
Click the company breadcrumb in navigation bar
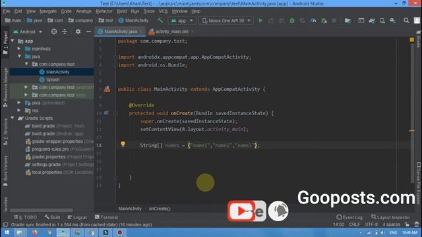[80, 20]
